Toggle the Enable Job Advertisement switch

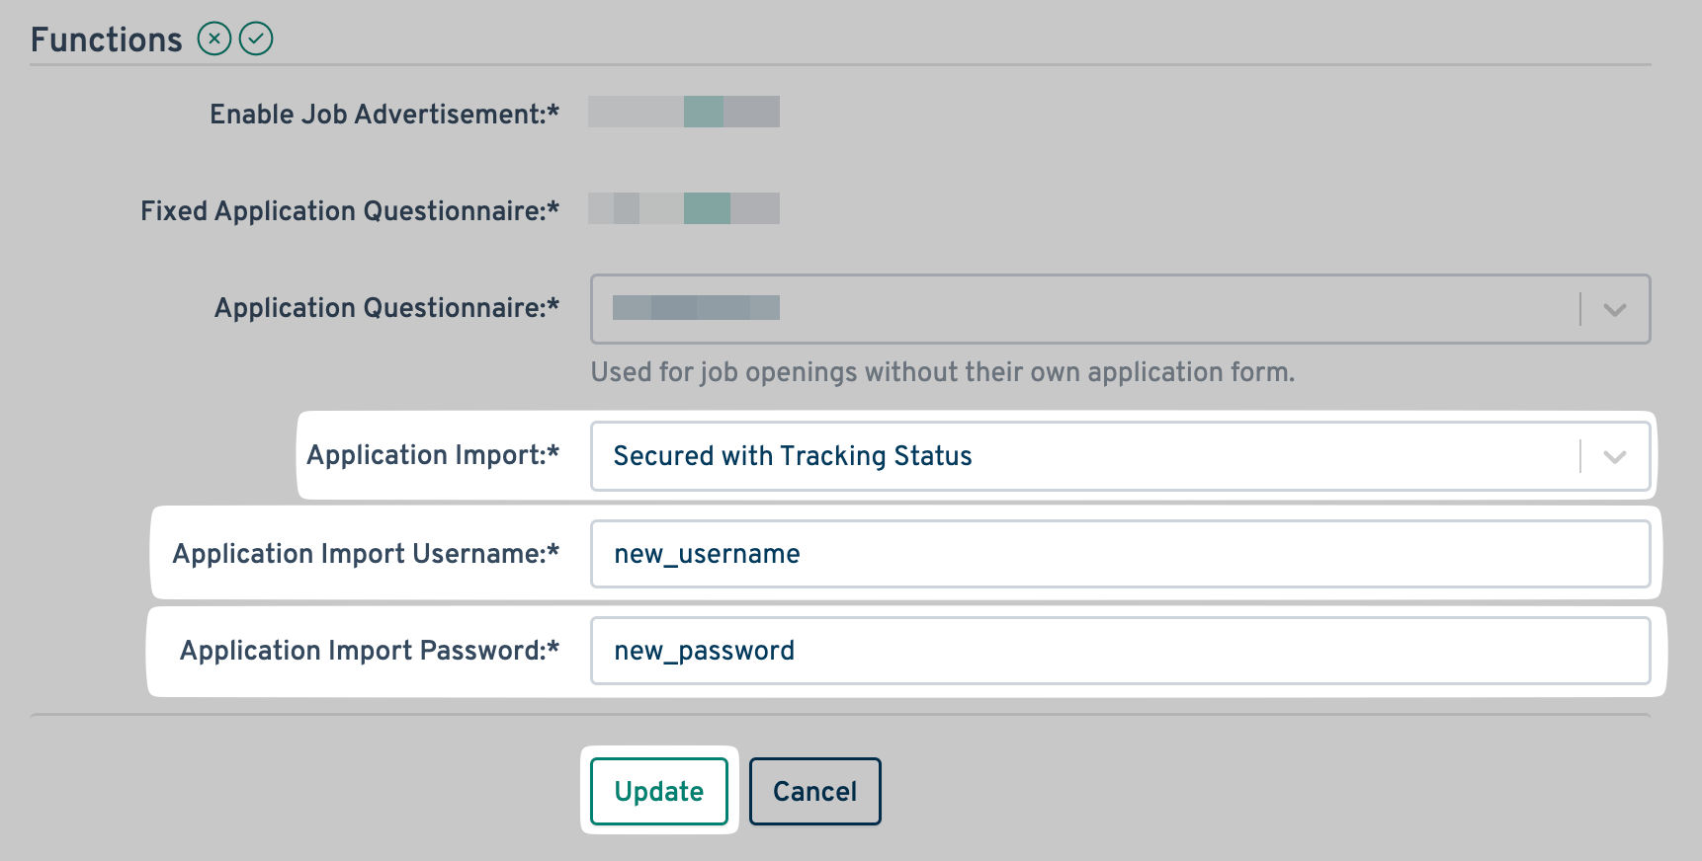[684, 112]
